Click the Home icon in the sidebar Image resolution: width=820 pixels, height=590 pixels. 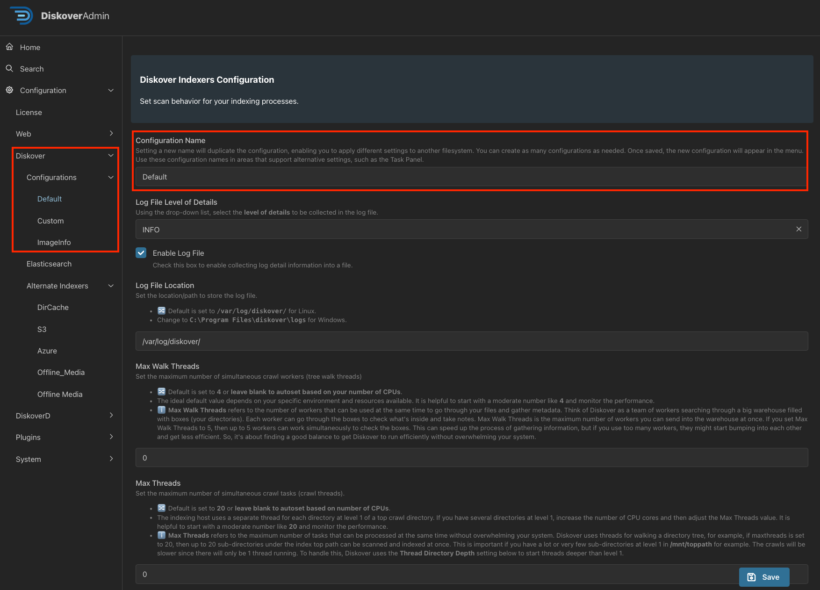[9, 47]
